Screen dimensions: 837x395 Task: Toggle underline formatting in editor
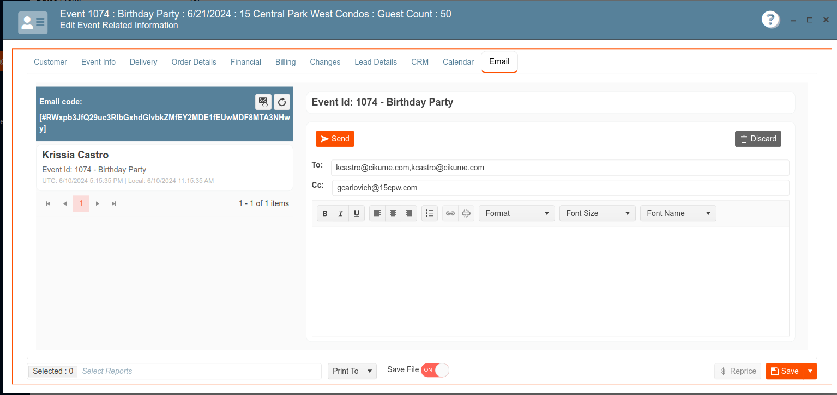[357, 213]
